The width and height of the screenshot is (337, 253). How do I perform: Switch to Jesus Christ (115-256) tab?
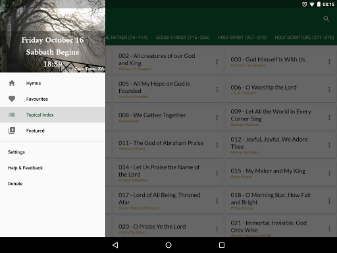pyautogui.click(x=182, y=38)
